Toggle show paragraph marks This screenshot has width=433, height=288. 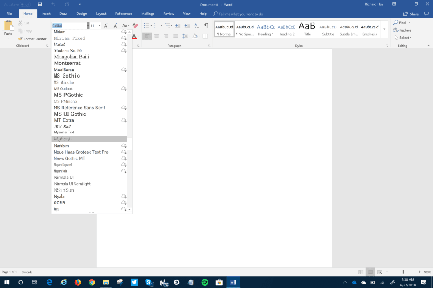(x=207, y=25)
